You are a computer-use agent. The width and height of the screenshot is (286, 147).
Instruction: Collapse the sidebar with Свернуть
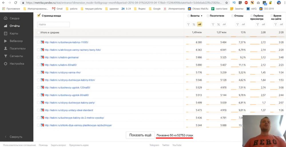16,137
